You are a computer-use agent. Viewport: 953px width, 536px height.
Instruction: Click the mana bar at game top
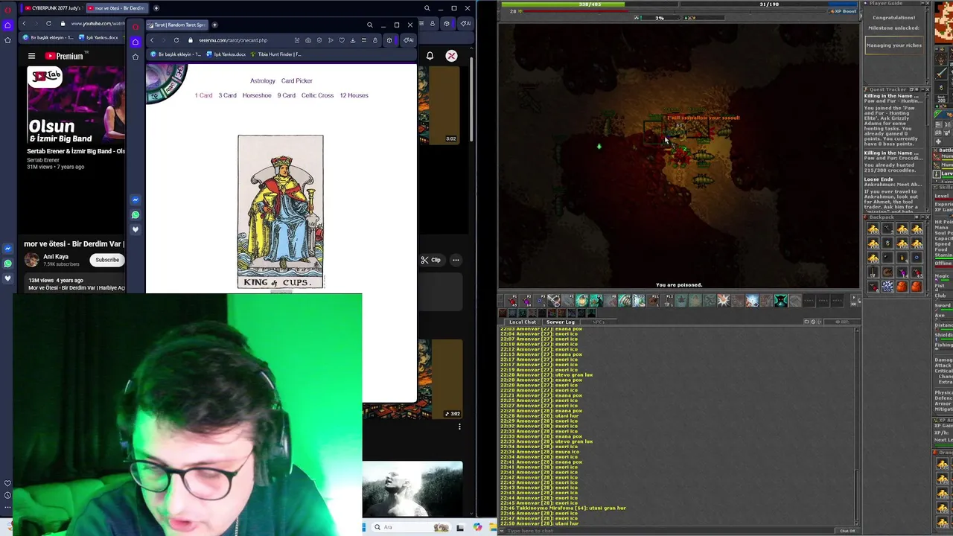tap(769, 4)
